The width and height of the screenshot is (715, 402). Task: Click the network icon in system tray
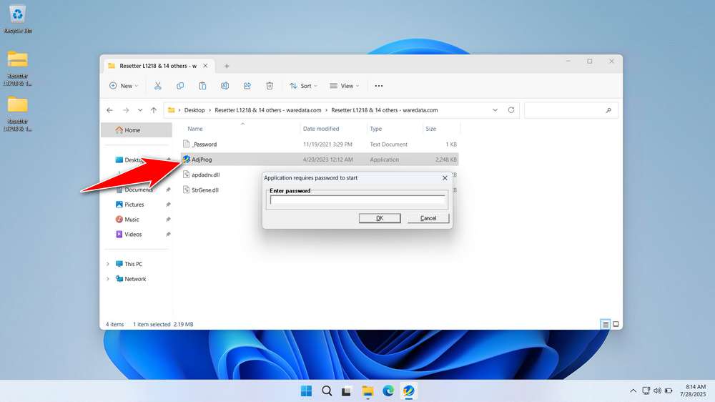[x=646, y=391]
